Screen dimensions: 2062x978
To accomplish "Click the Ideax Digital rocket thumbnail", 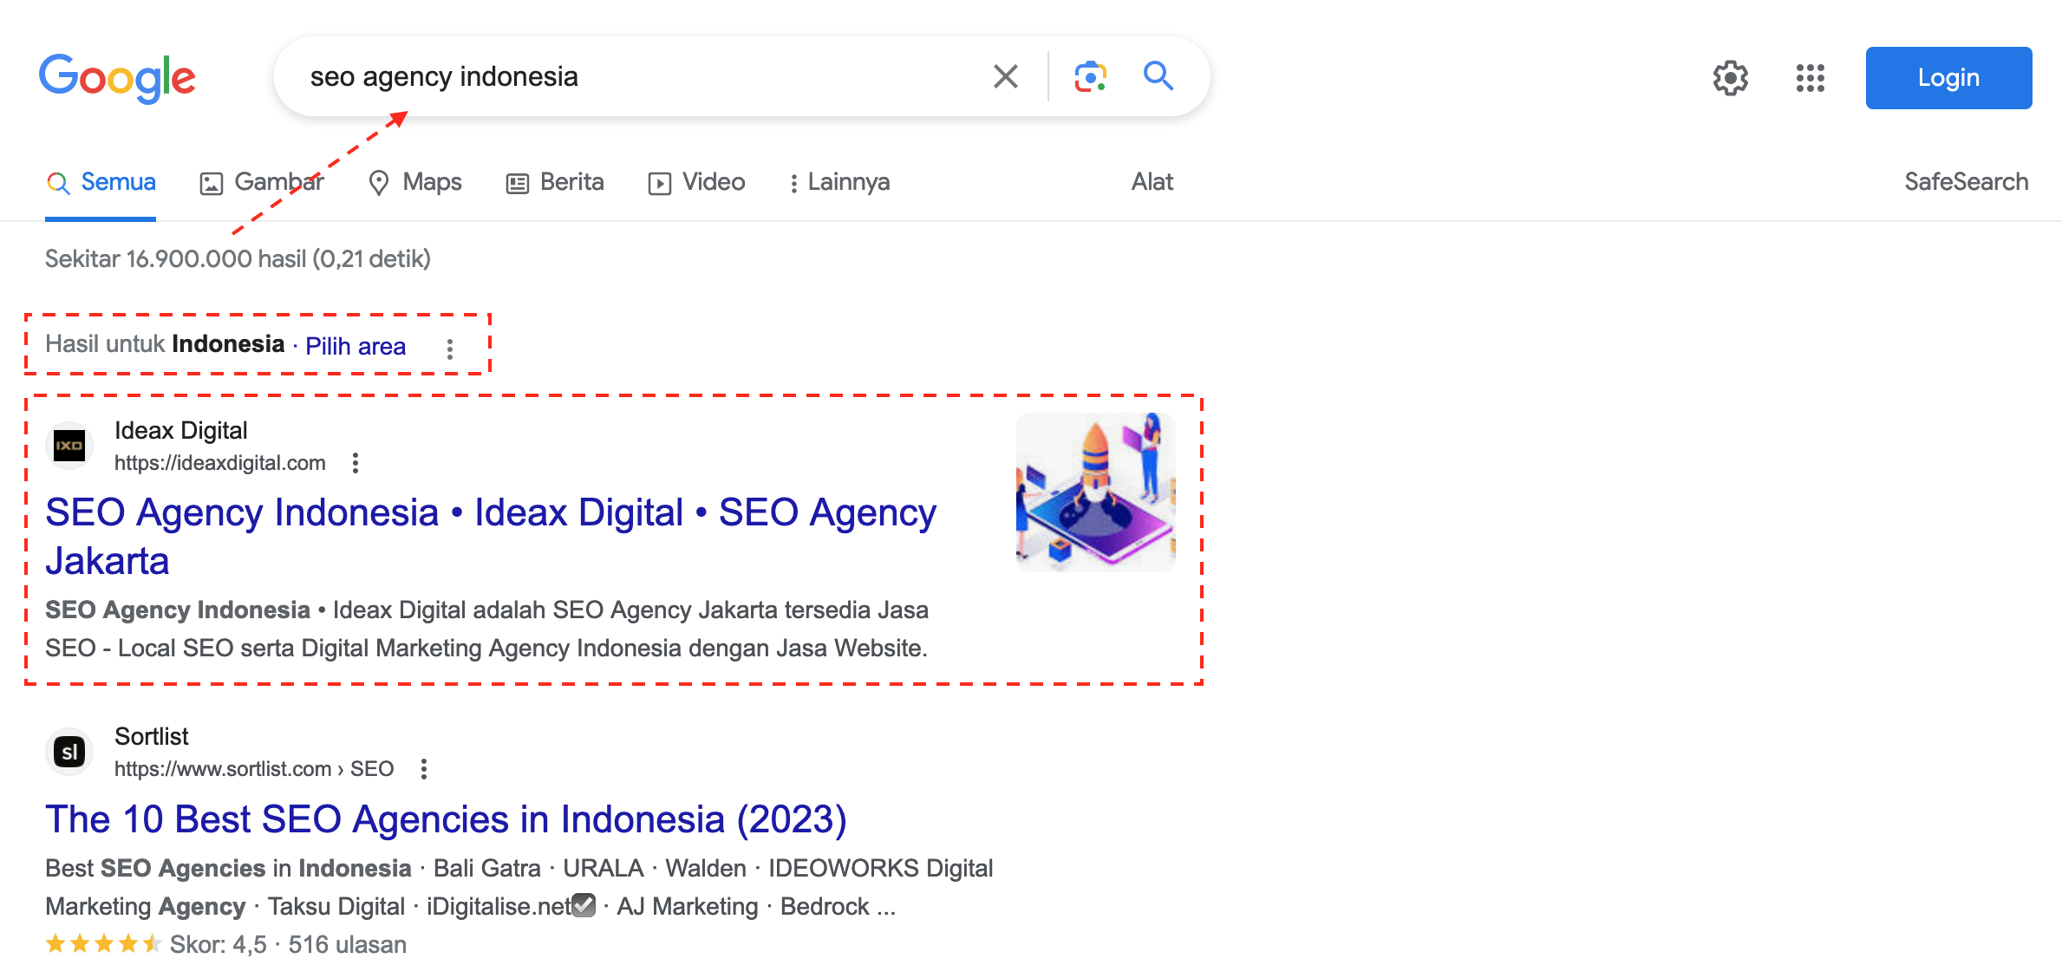I will tap(1095, 492).
